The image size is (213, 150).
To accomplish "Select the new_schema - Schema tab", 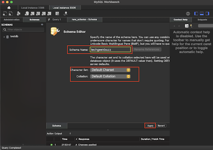I will click(x=84, y=20).
